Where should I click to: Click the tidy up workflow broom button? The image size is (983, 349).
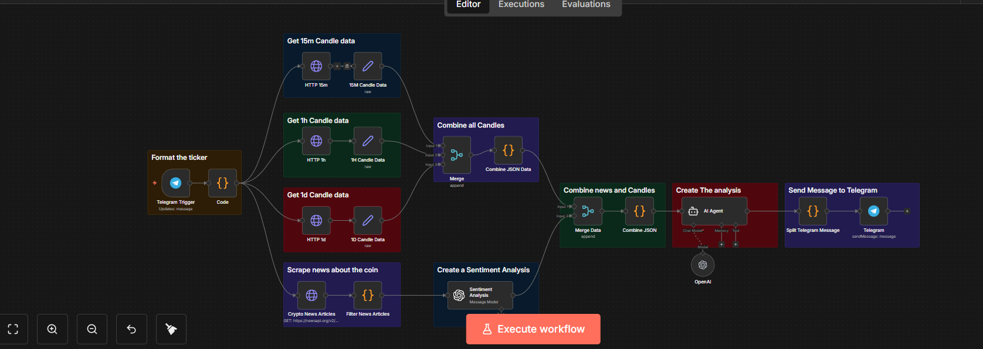pyautogui.click(x=171, y=329)
